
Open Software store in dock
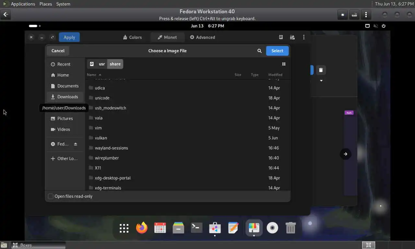point(215,228)
